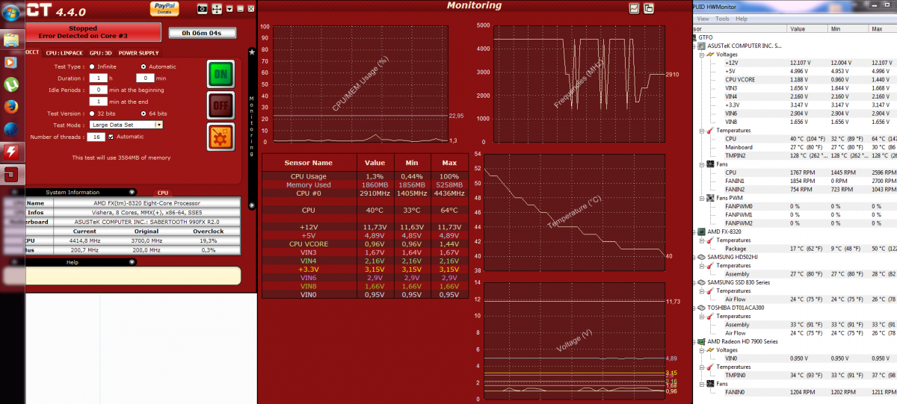Click the Error Detected on Core #3 status banner
The width and height of the screenshot is (897, 404).
point(93,33)
